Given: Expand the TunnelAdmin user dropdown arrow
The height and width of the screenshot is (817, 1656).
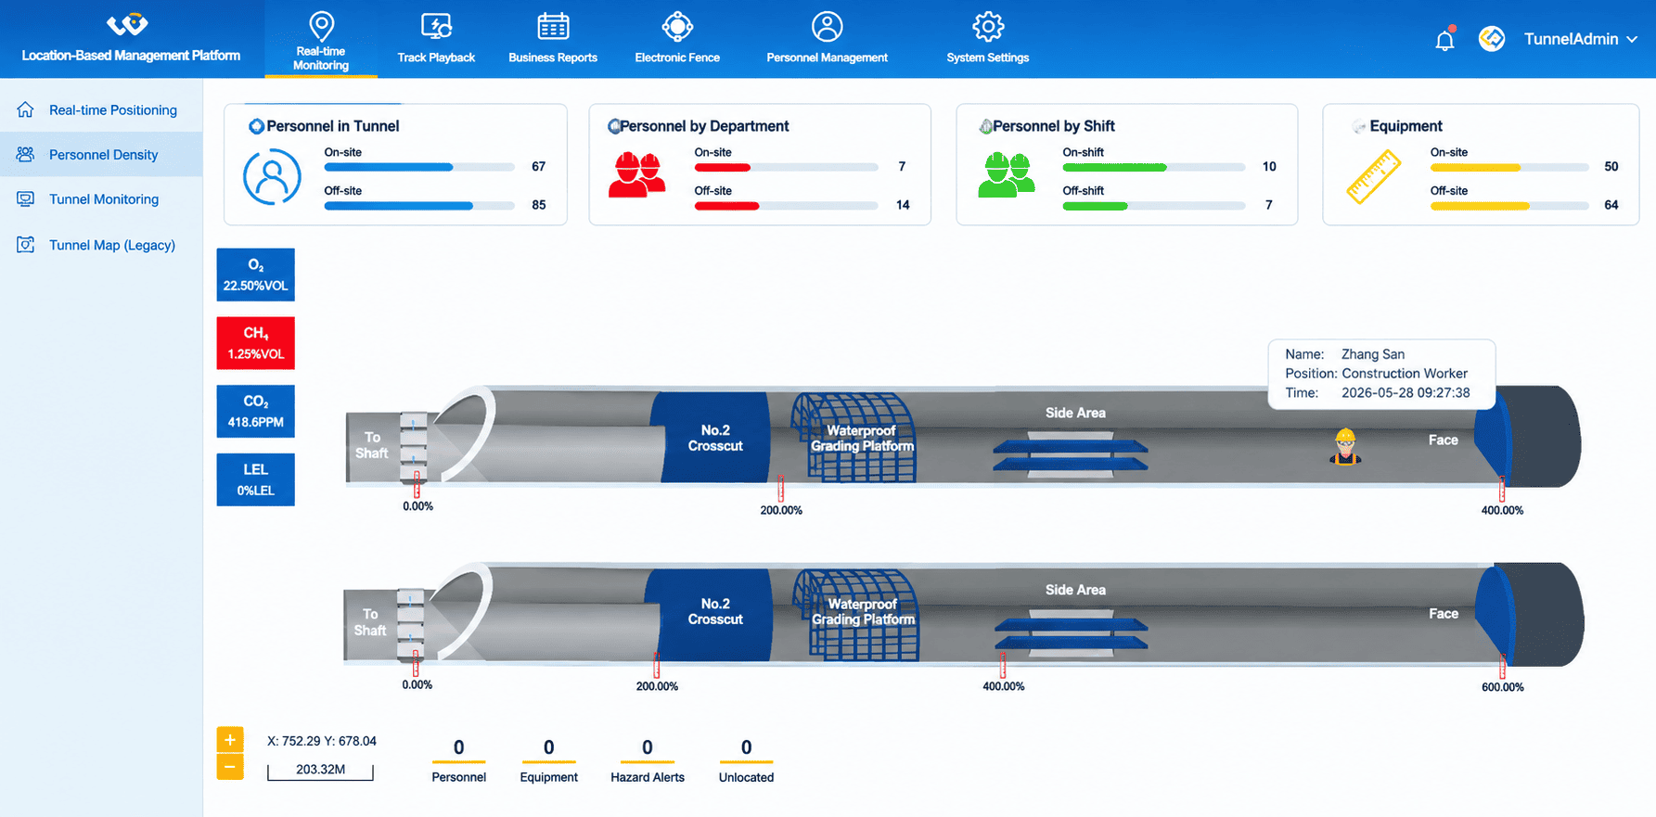Looking at the screenshot, I should 1632,39.
